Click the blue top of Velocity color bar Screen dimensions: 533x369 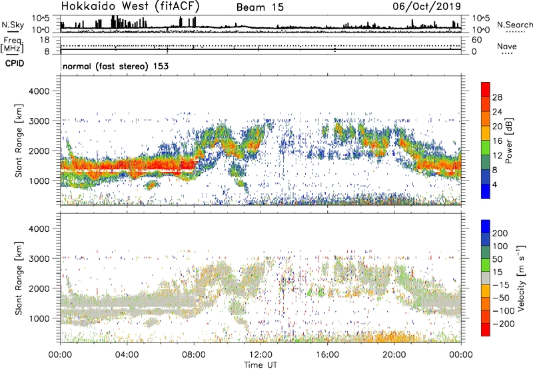(x=486, y=226)
